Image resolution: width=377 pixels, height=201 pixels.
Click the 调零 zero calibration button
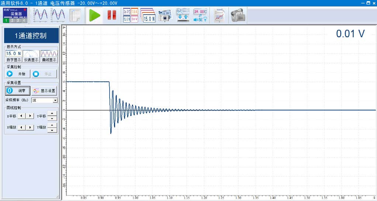pyautogui.click(x=17, y=91)
